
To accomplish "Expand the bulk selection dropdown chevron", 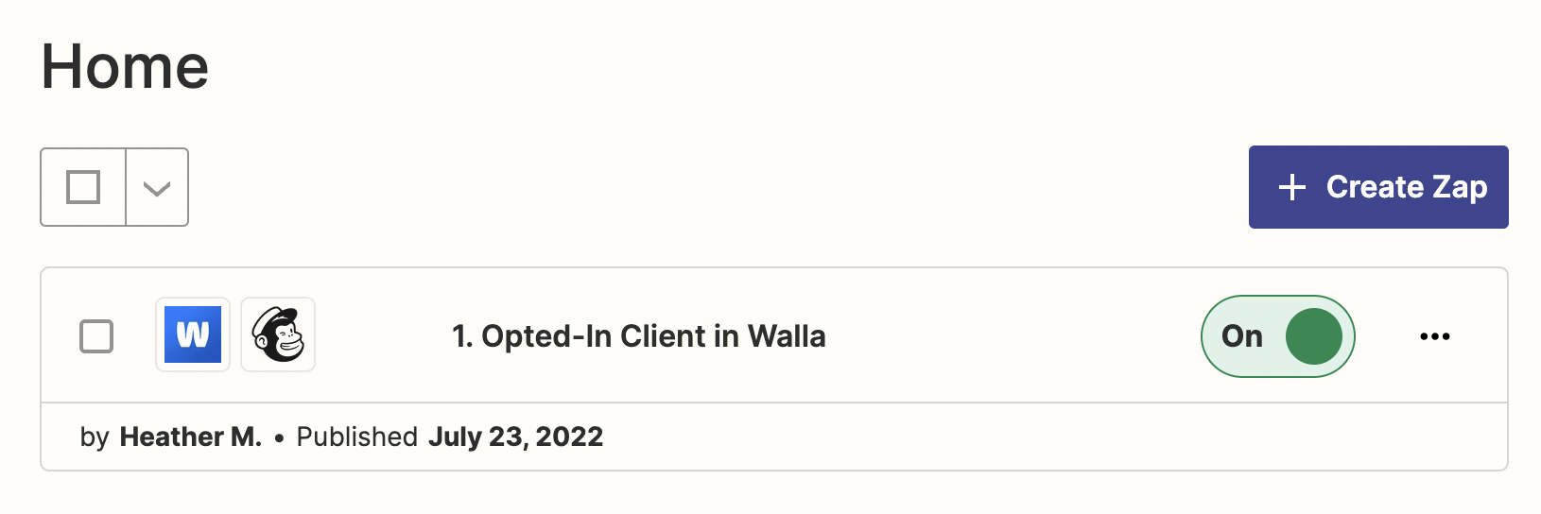I will click(157, 187).
